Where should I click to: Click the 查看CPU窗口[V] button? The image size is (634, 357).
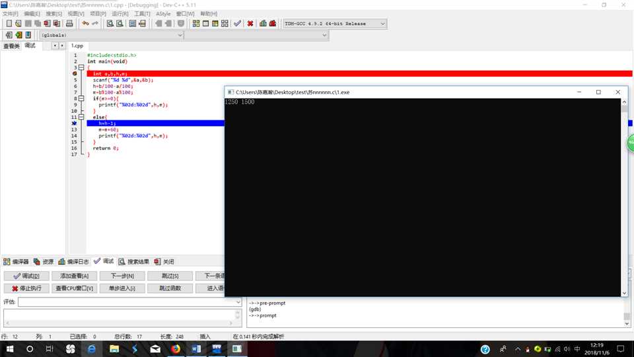[75, 288]
